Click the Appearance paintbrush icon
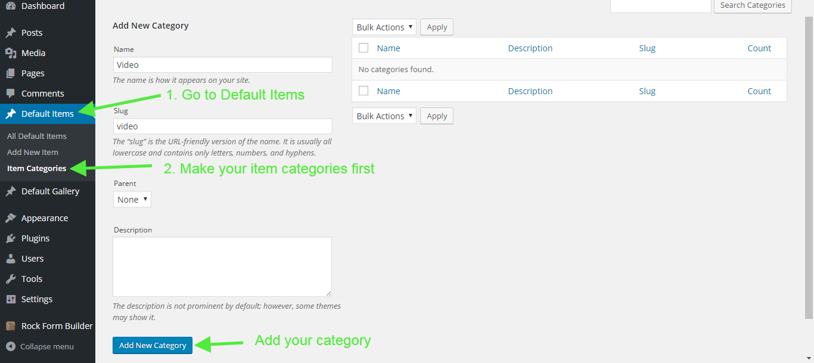 coord(11,218)
